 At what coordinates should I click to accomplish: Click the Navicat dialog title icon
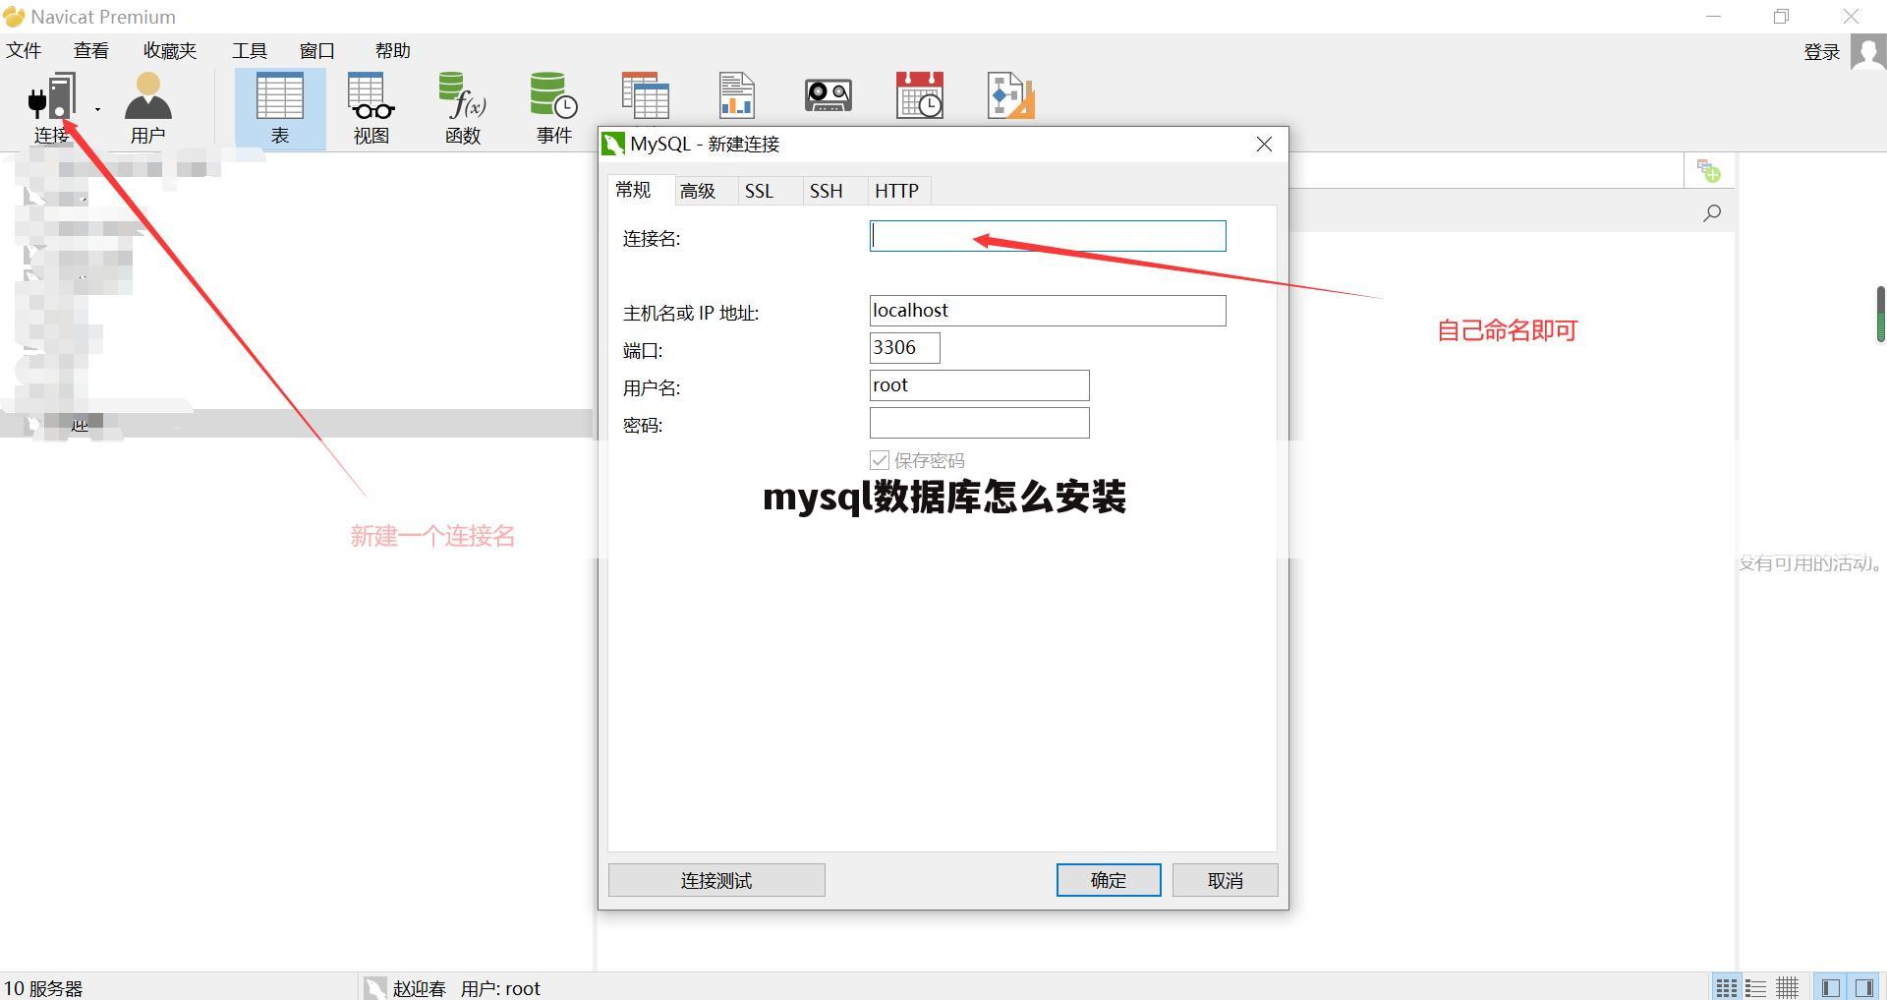click(613, 144)
